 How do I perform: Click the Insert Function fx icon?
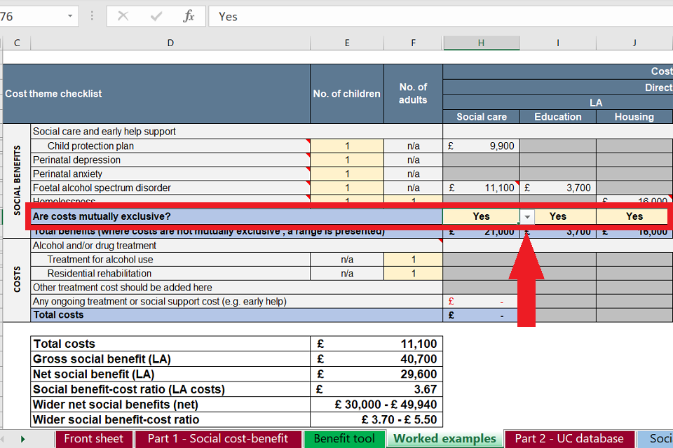point(189,16)
